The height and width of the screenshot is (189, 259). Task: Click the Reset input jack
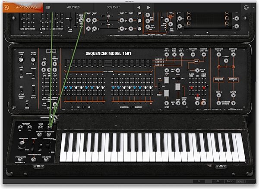click(167, 103)
